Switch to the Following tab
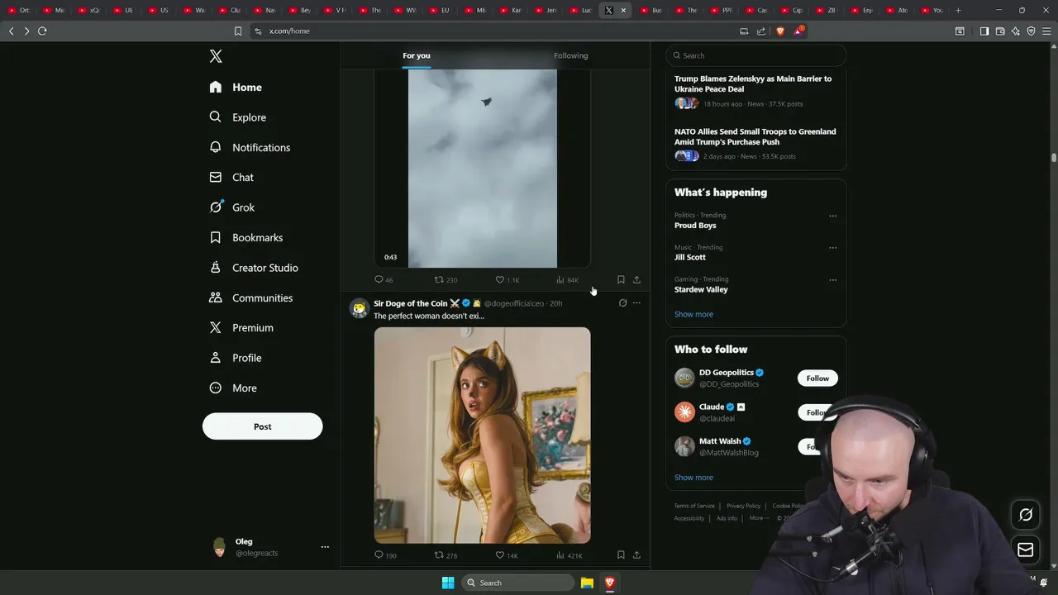This screenshot has height=595, width=1058. pos(570,55)
